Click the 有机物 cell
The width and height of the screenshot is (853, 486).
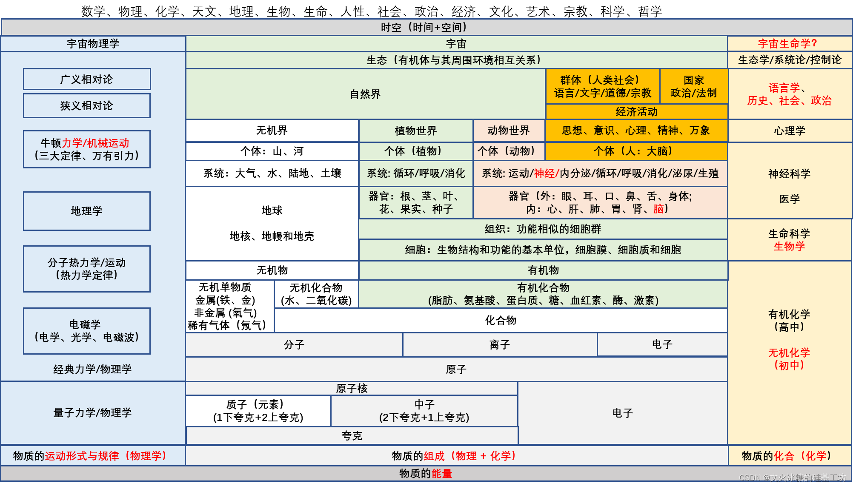[543, 270]
